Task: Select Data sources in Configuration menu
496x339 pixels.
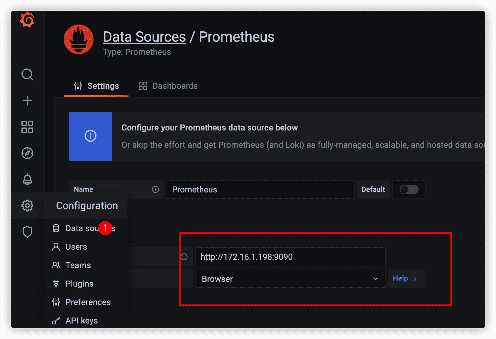Action: 84,228
